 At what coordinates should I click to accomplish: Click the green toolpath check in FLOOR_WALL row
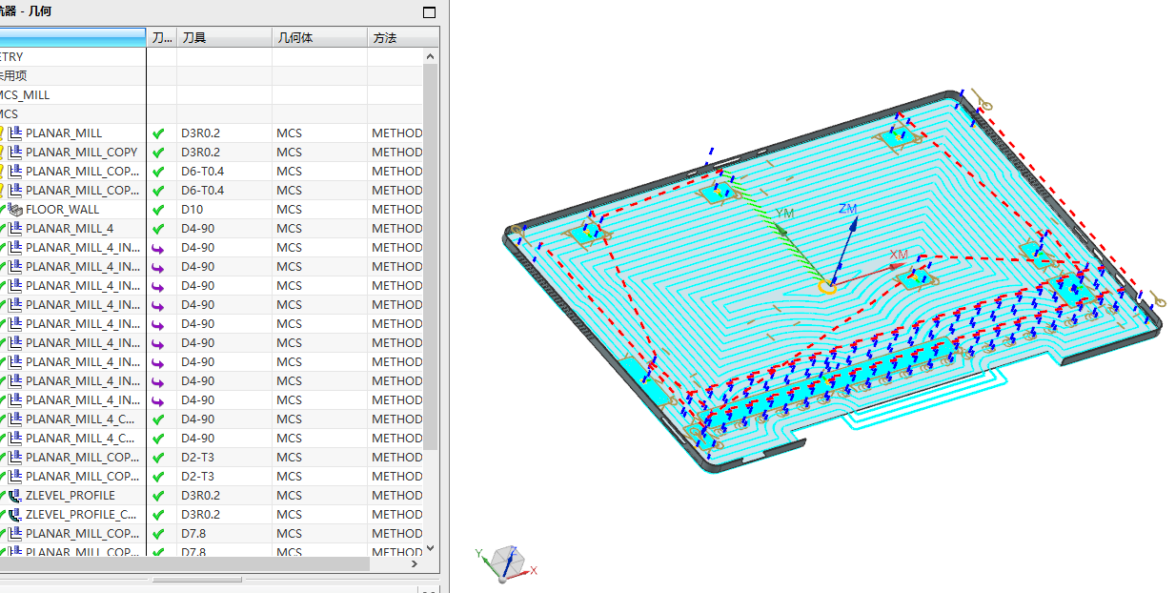point(158,210)
